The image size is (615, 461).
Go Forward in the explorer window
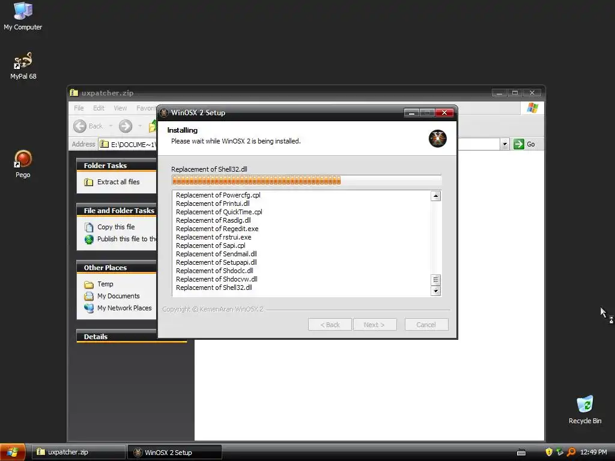point(126,126)
